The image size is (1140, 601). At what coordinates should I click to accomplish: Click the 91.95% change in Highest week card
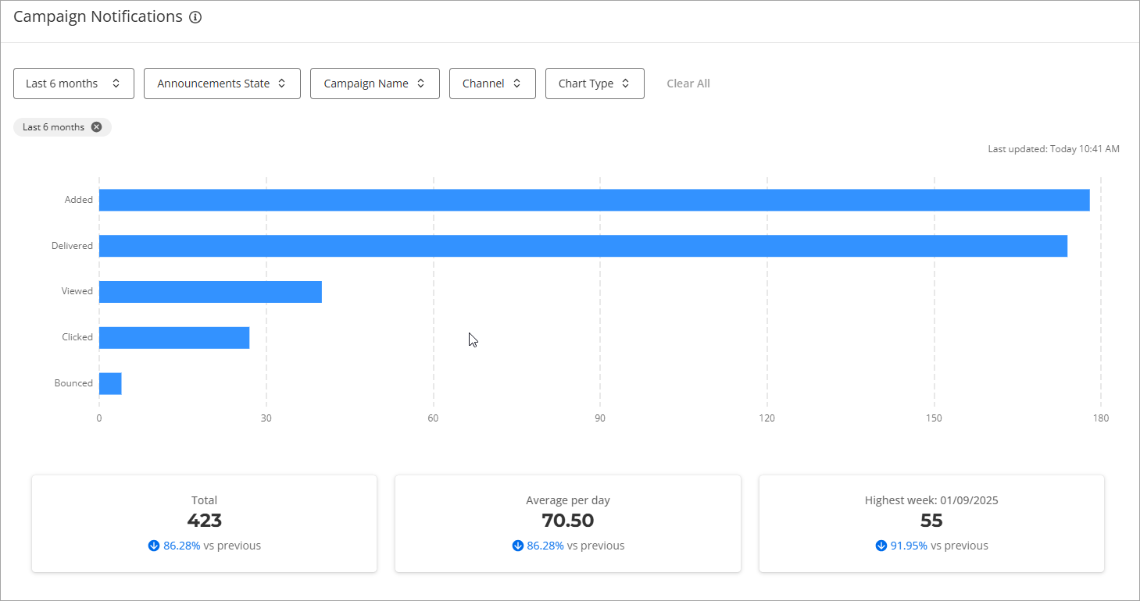[x=909, y=546]
